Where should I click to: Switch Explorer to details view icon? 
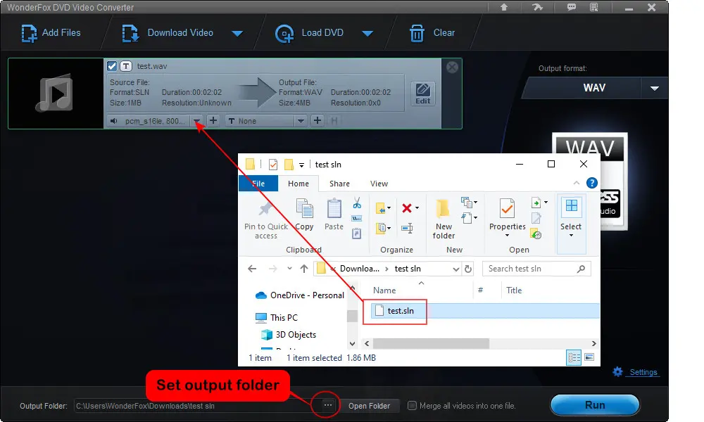(x=574, y=357)
